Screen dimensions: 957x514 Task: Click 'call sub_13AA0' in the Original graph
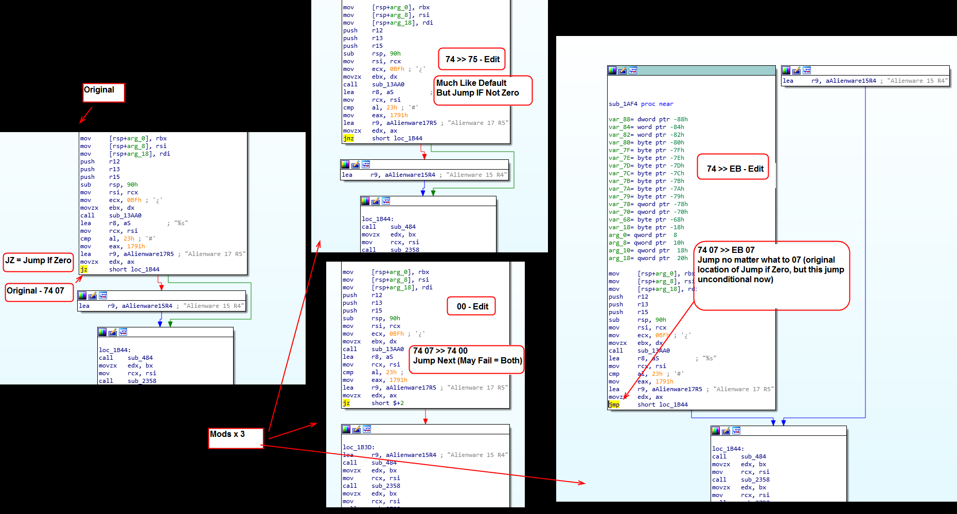[111, 215]
